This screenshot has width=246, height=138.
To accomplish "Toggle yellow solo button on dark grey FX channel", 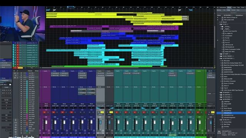I will coord(111,112).
